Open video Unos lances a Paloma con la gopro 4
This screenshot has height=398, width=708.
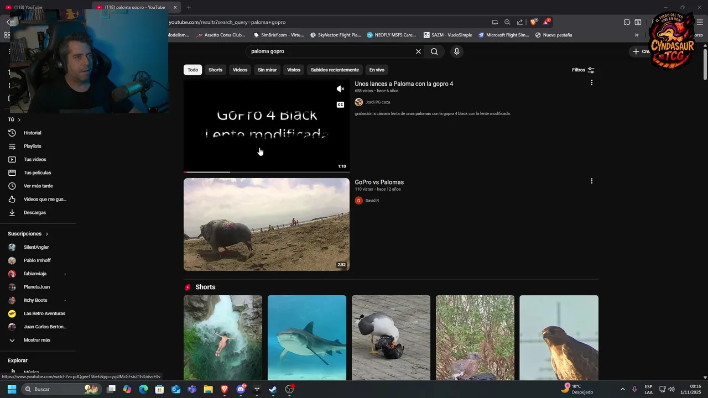(404, 84)
